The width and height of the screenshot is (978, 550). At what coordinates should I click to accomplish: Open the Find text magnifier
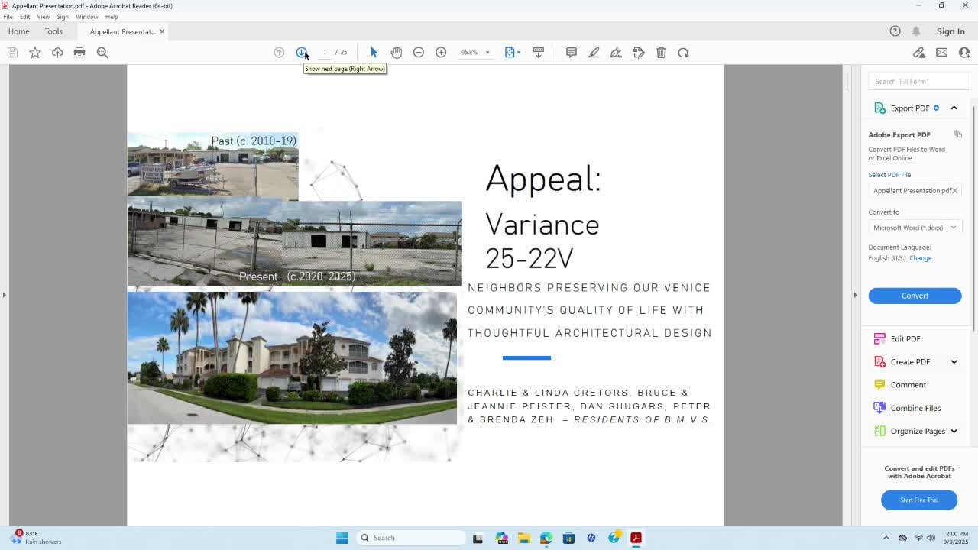[x=102, y=52]
